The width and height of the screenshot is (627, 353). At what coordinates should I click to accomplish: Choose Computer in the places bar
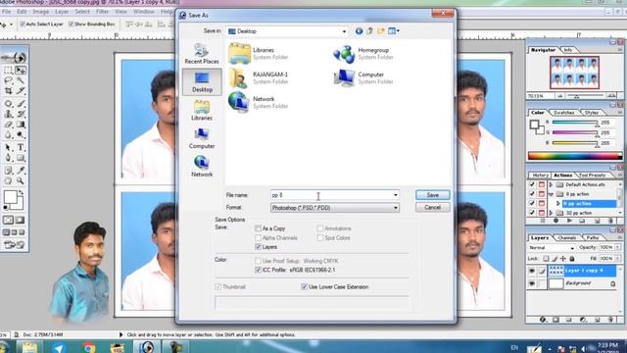(x=202, y=139)
